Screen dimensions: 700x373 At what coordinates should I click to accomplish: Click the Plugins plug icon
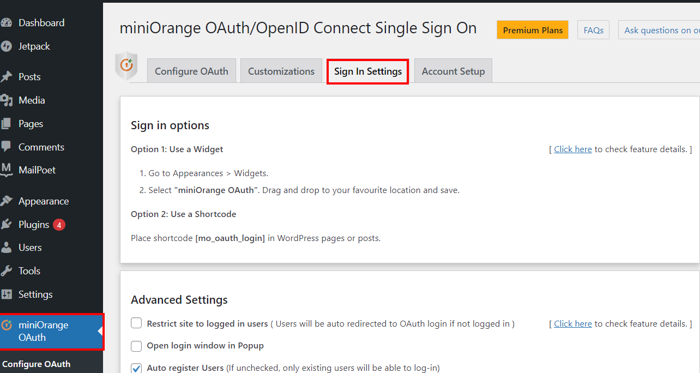(6, 225)
